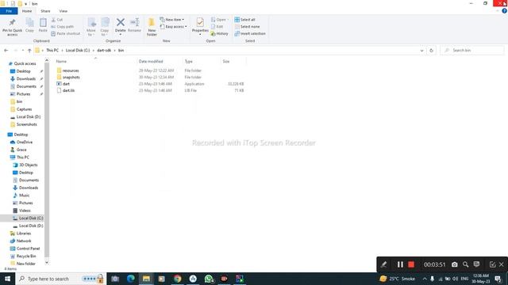Select Recycle Bin in navigation pane
Viewport: 508px width, 285px height.
(26, 256)
